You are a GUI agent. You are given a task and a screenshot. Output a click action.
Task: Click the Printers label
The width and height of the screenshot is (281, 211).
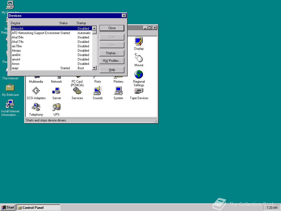[x=119, y=81]
